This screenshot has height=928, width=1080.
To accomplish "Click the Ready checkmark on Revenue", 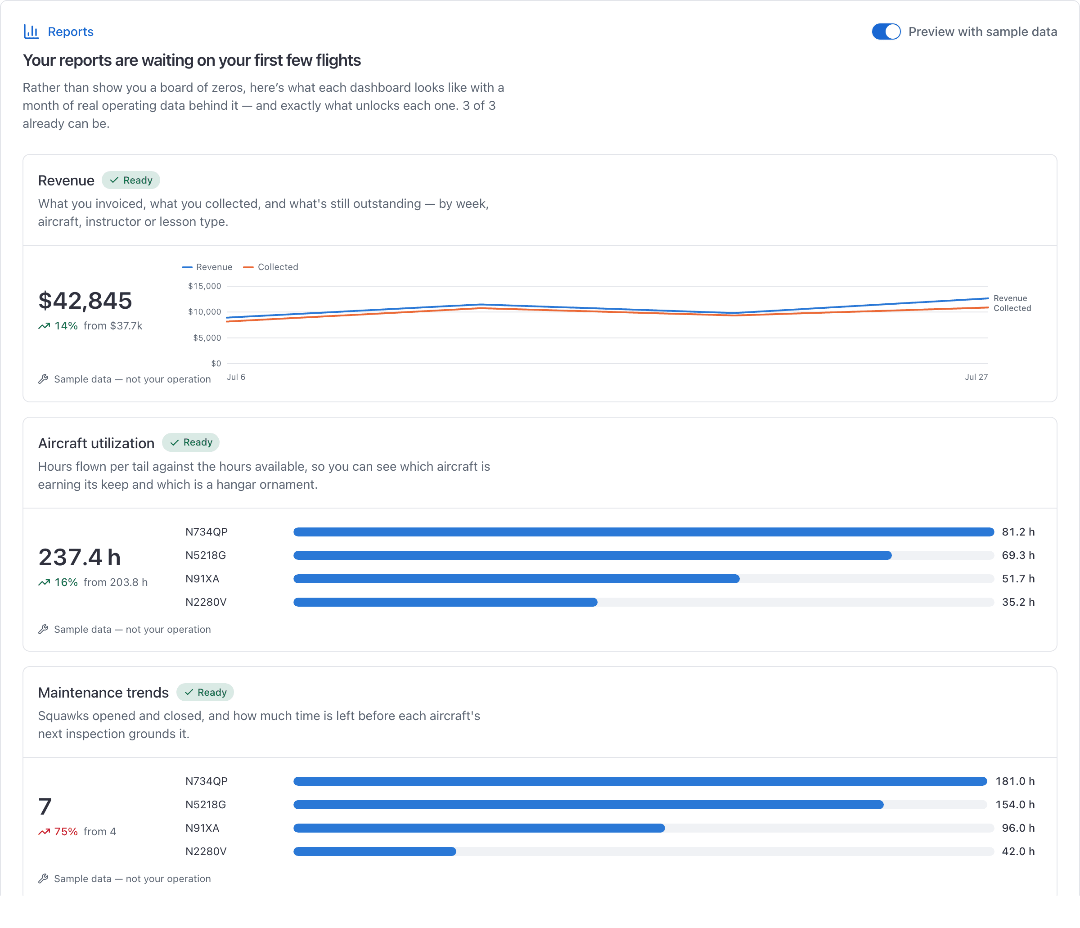I will pyautogui.click(x=114, y=180).
